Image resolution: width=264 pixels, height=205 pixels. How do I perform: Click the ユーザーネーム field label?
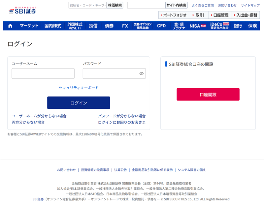tap(24, 64)
